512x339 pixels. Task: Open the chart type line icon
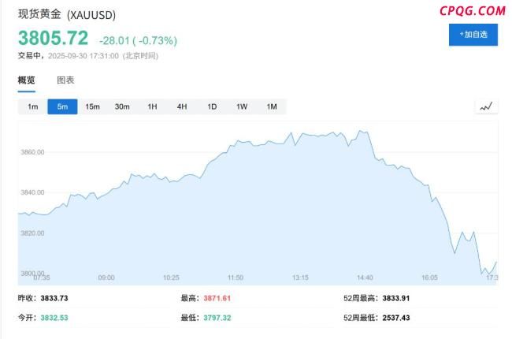[x=486, y=106]
